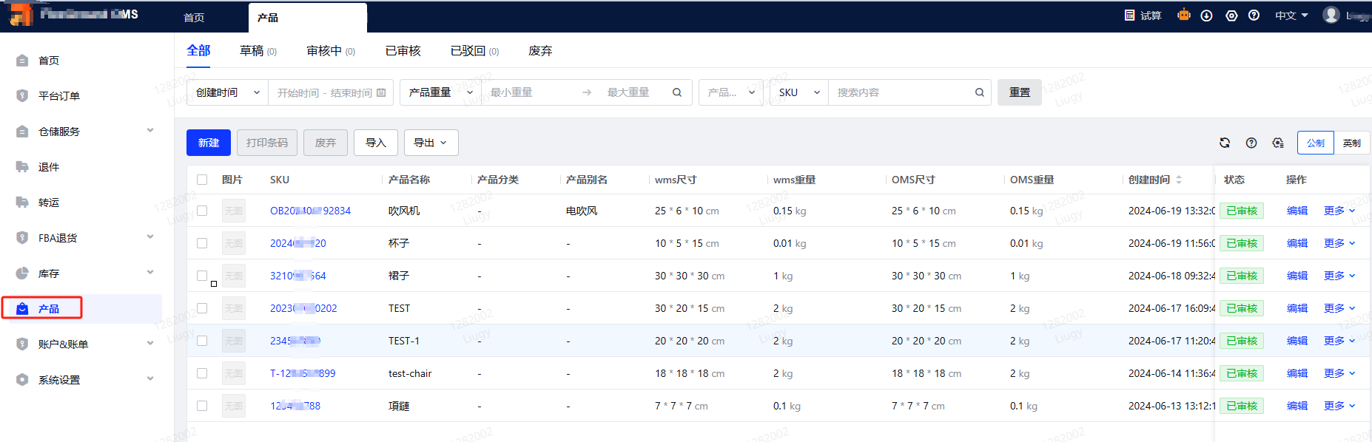Image resolution: width=1372 pixels, height=442 pixels.
Task: Open table column settings gear icon
Action: 1278,143
